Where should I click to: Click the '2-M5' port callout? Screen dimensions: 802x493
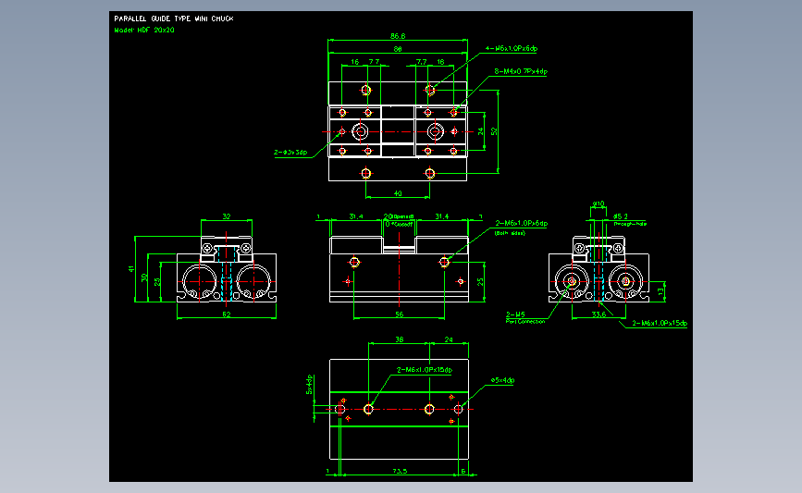pyautogui.click(x=515, y=314)
